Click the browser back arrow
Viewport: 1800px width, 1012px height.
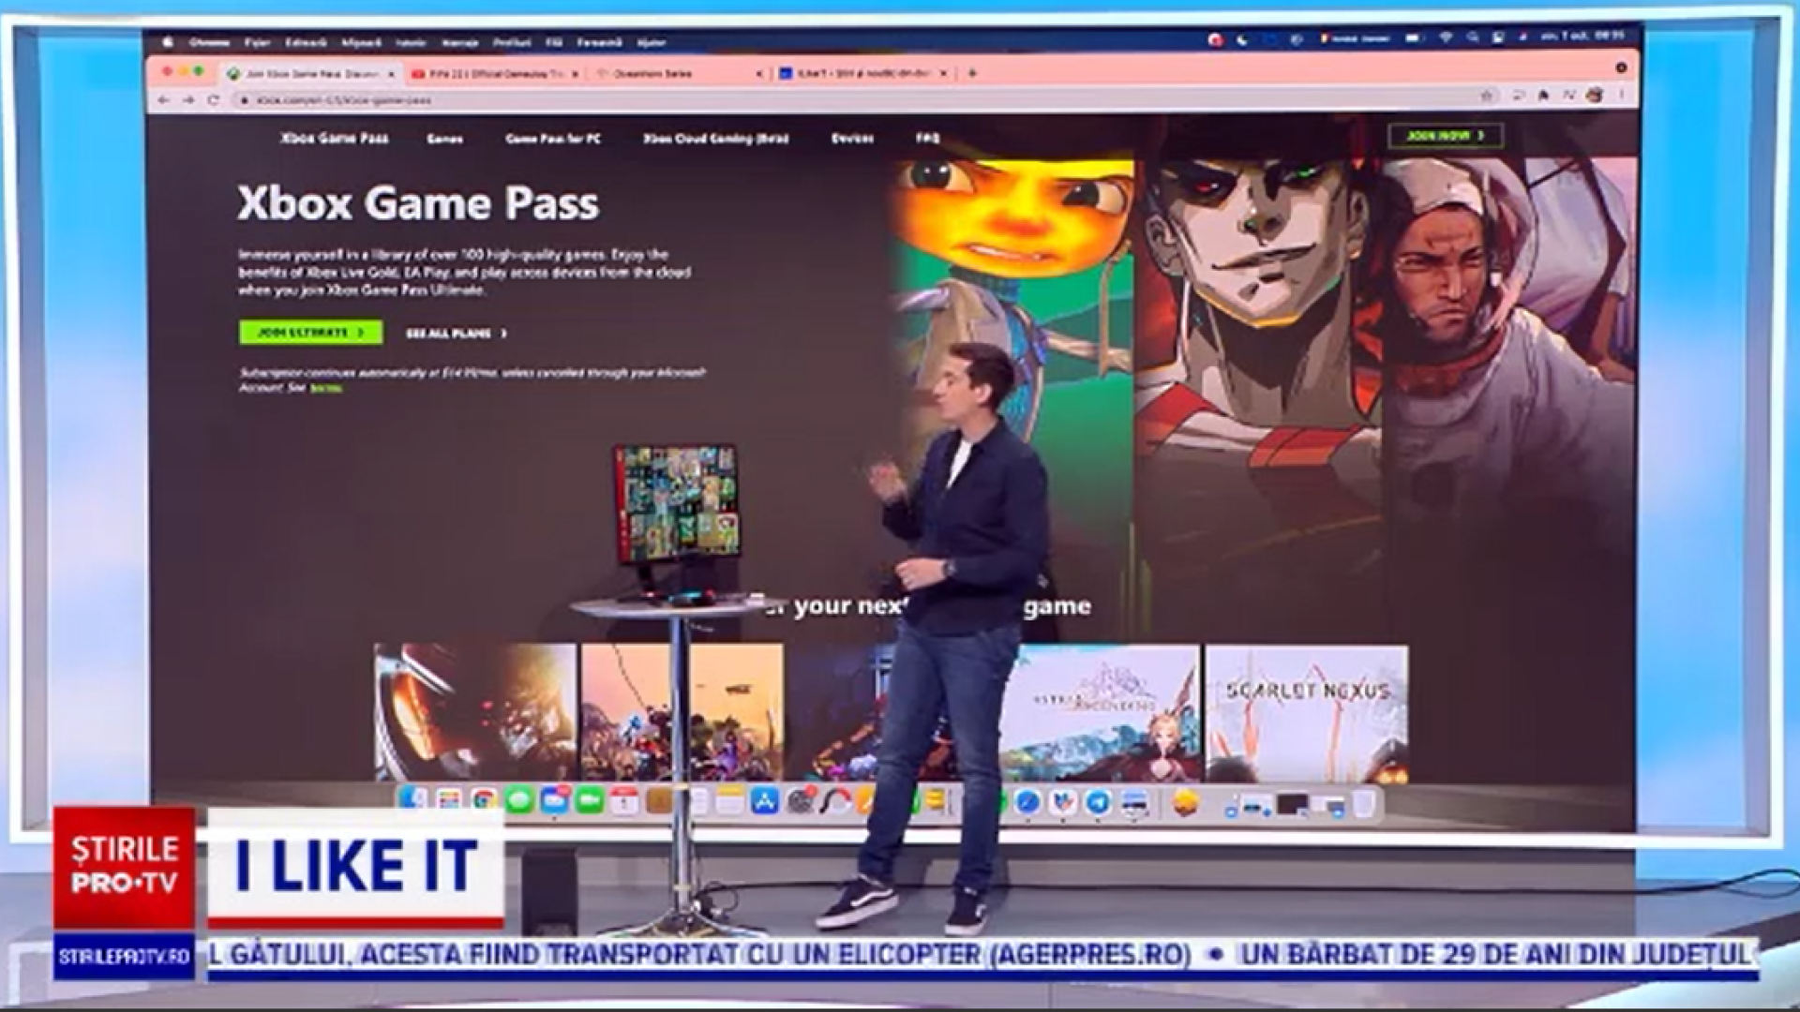pos(165,100)
